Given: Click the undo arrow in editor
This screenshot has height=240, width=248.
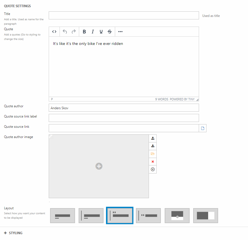Looking at the screenshot, I should (65, 32).
